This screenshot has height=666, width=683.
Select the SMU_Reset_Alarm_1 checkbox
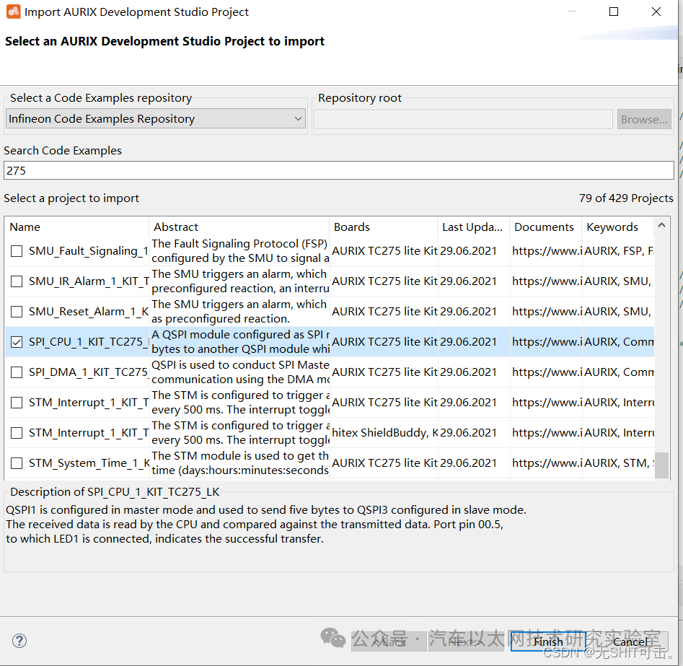point(17,312)
